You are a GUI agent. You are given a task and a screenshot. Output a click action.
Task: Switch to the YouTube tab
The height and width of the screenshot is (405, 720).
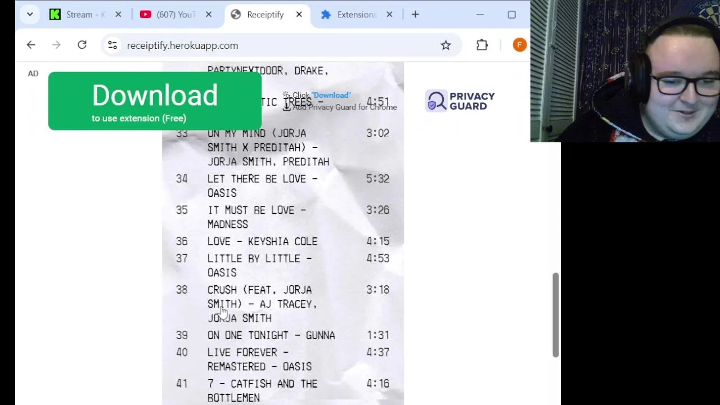(x=175, y=15)
